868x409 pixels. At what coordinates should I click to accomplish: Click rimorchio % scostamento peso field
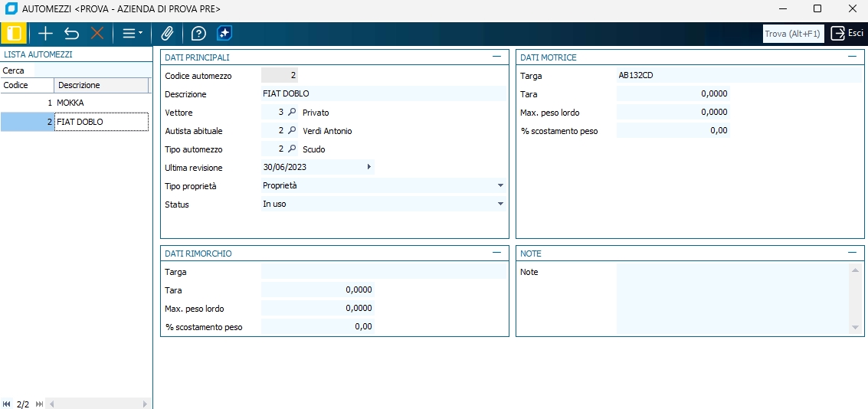tap(318, 326)
